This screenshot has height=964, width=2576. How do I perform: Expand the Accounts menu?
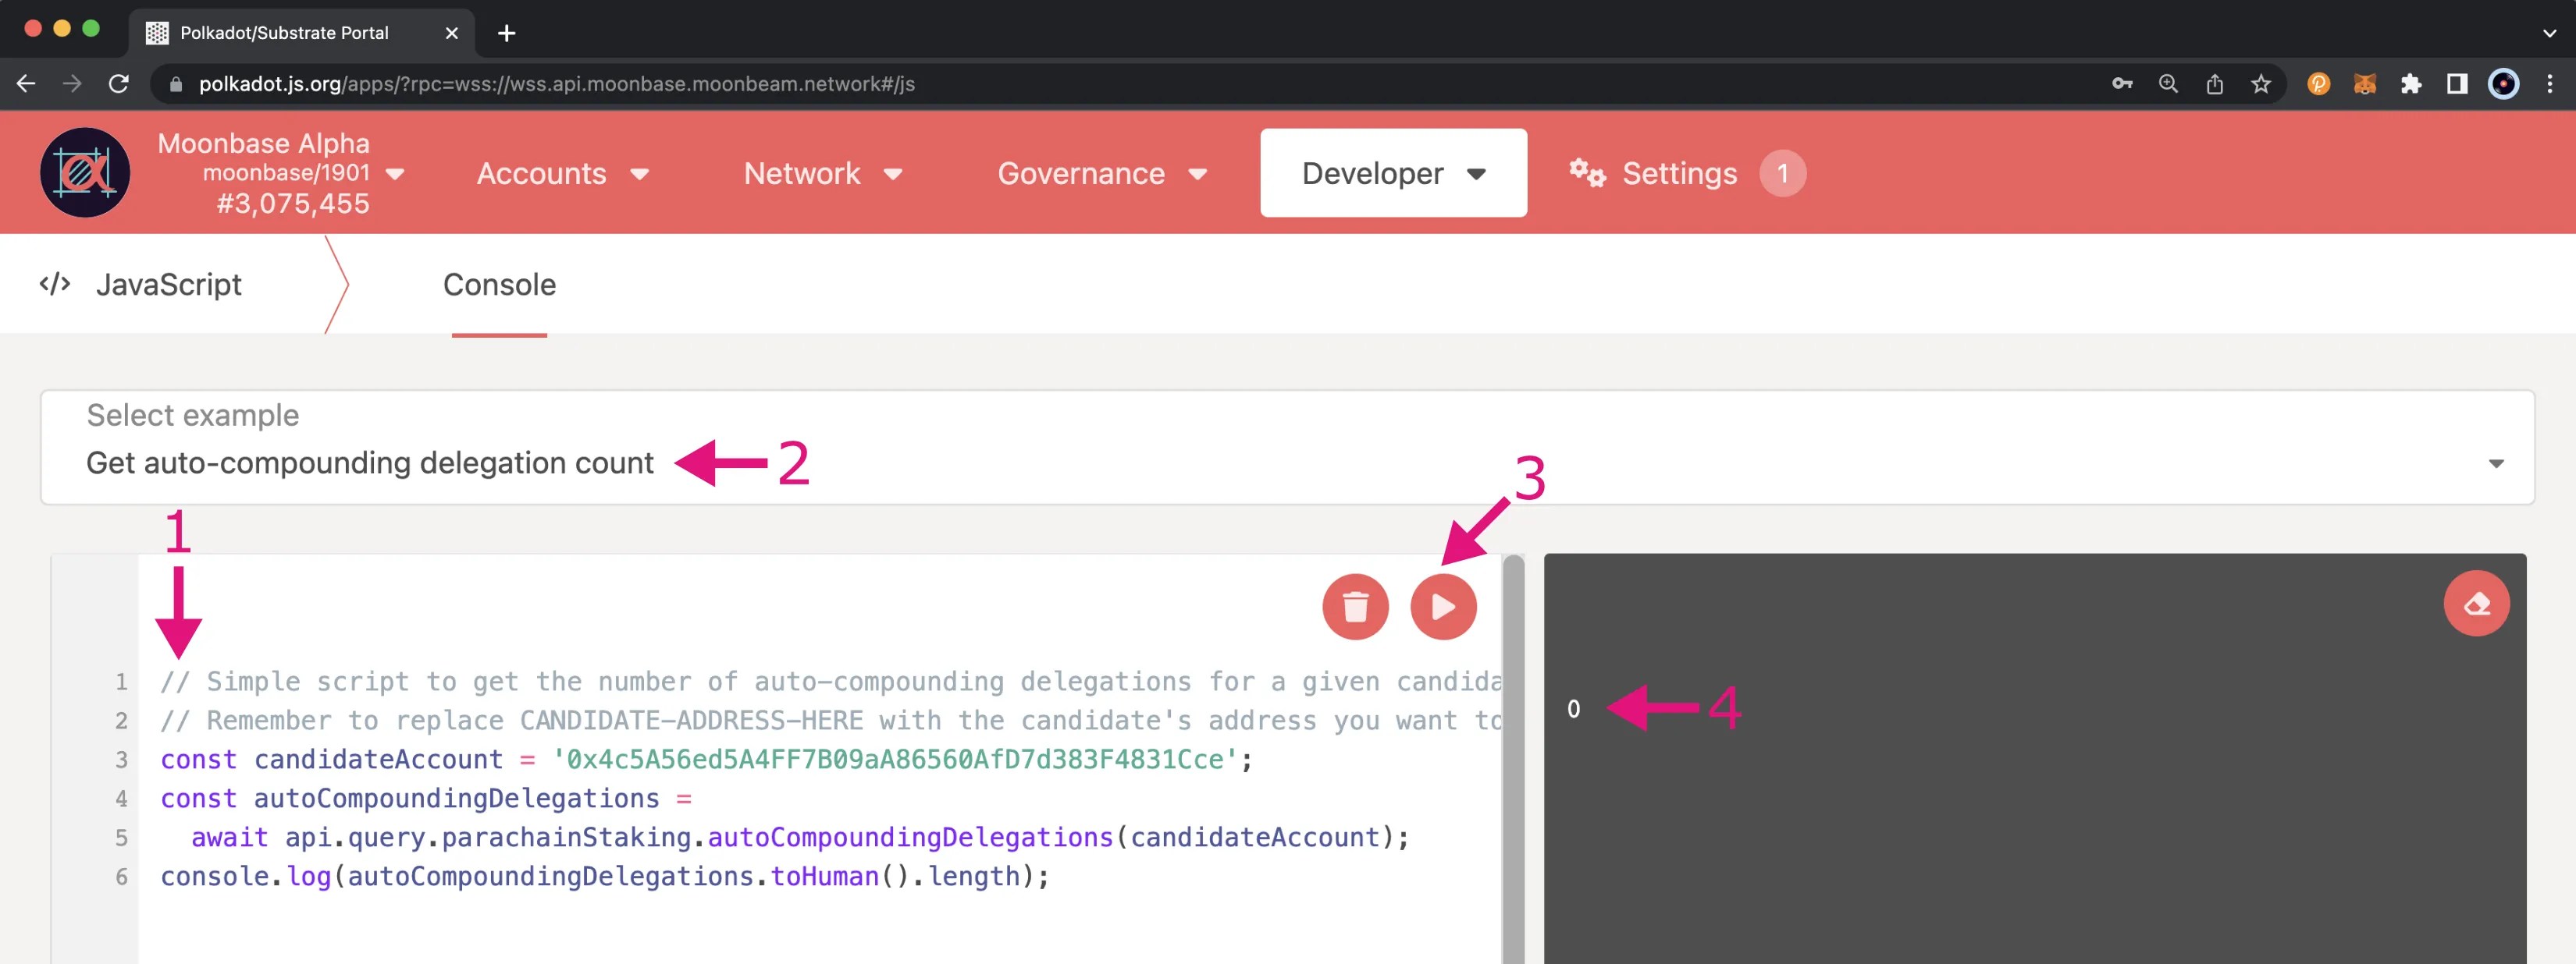click(562, 173)
